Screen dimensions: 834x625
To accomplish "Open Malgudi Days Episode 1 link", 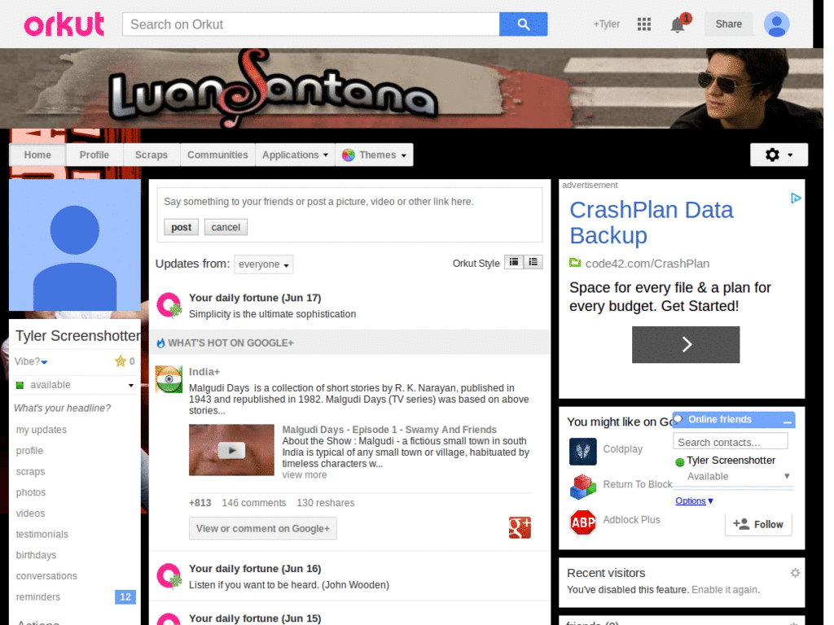I will tap(389, 430).
